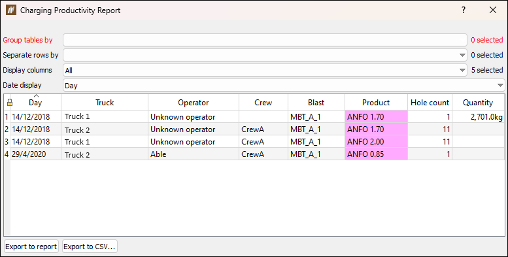
Task: Sort by the Day column header
Action: tap(35, 103)
